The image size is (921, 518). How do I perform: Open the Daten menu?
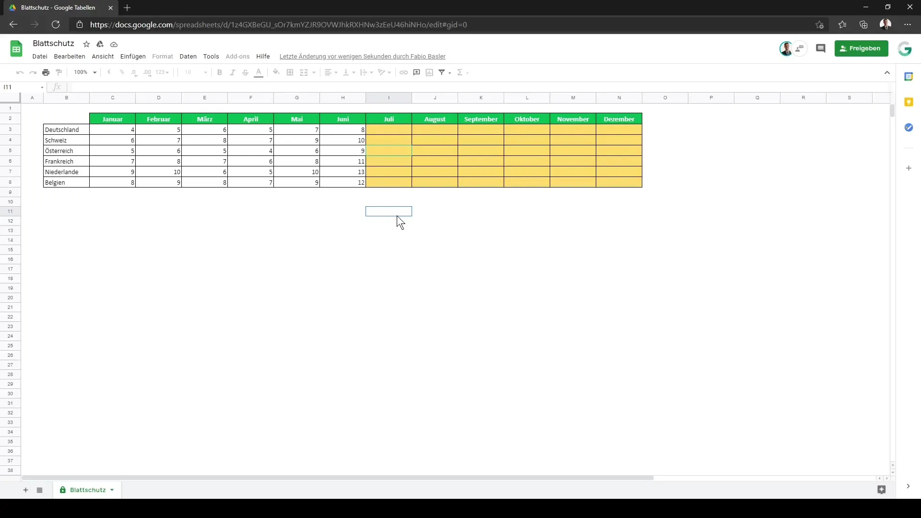pos(188,57)
